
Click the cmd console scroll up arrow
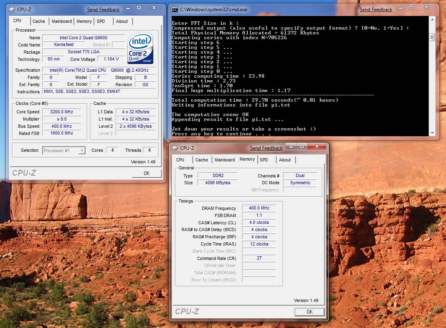pos(432,20)
